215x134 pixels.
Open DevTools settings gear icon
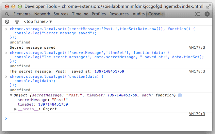[207, 14]
